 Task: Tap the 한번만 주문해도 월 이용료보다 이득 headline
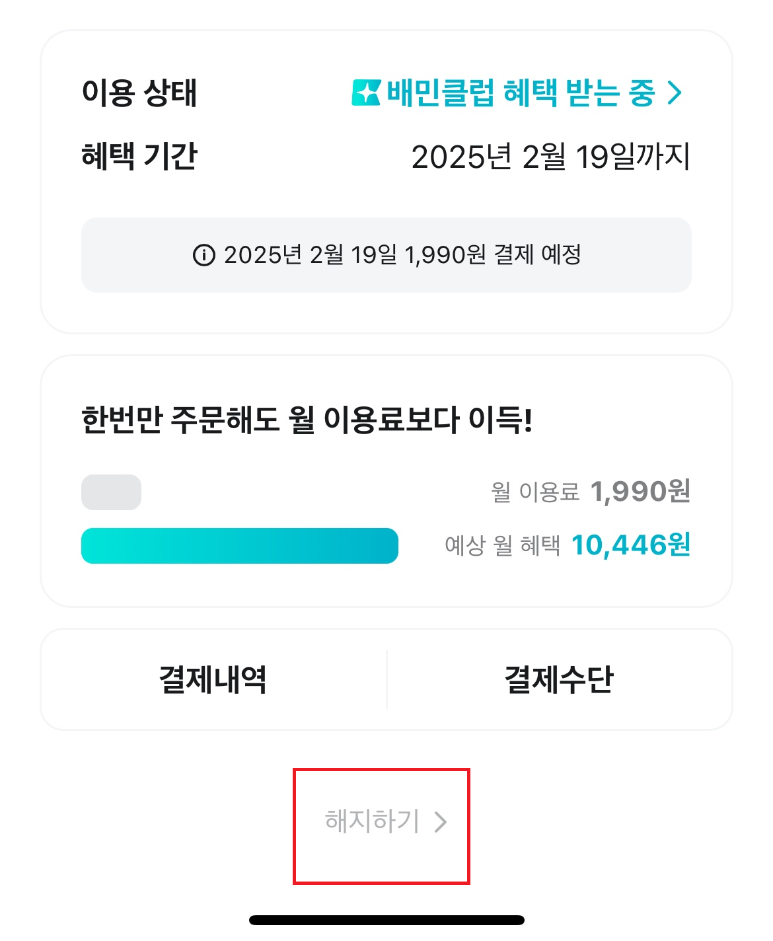coord(307,420)
